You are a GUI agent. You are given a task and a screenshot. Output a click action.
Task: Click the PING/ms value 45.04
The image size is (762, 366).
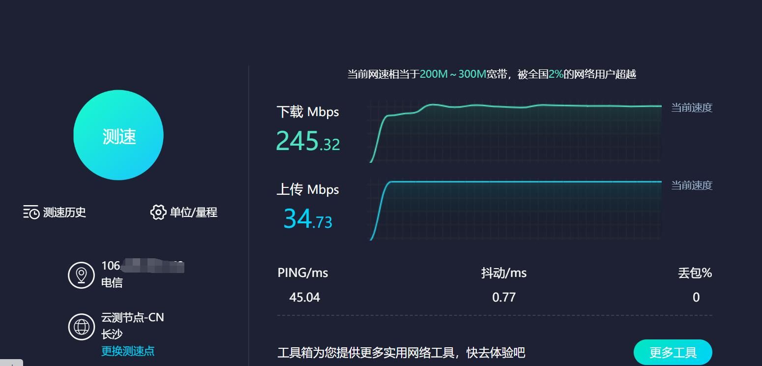(305, 297)
